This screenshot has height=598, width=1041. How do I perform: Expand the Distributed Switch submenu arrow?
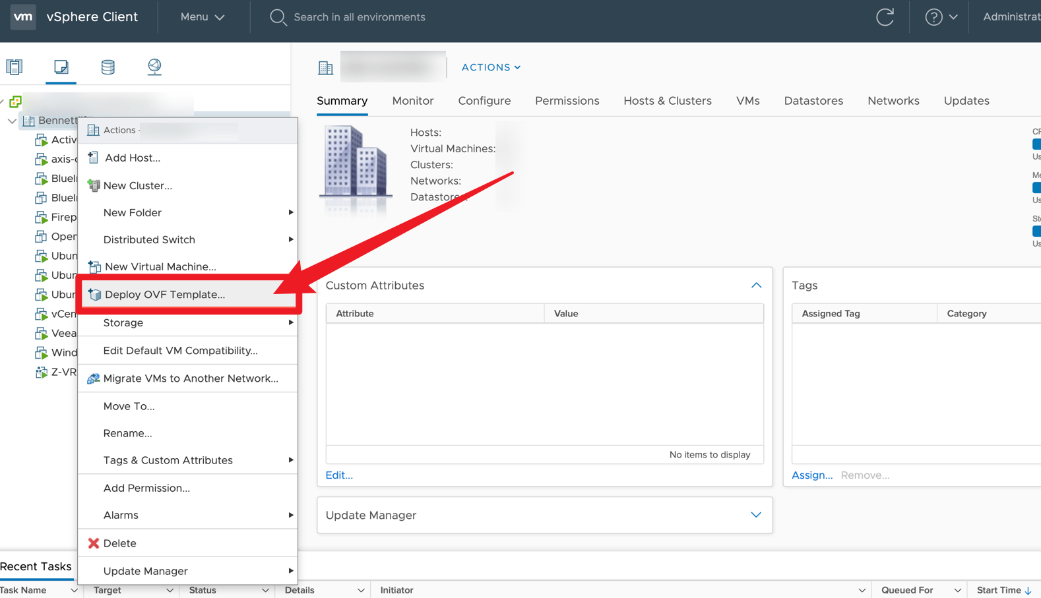pos(290,239)
